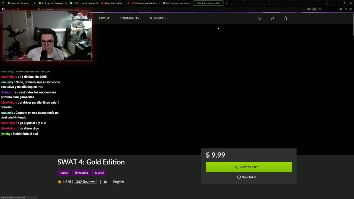354x199 pixels.
Task: Bookmark this page with the star icon
Action: click(x=320, y=9)
